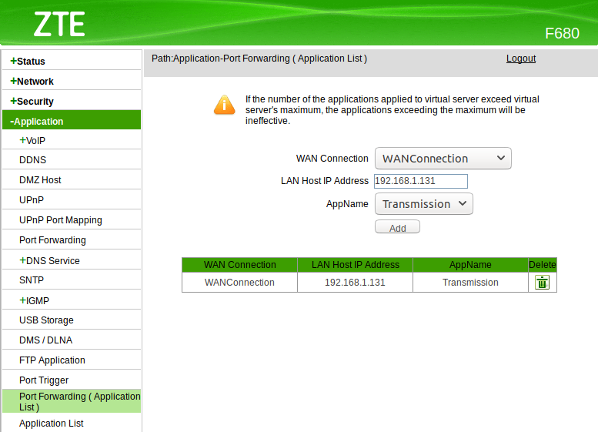Select the USB Storage menu item
Image resolution: width=598 pixels, height=432 pixels.
pyautogui.click(x=46, y=320)
